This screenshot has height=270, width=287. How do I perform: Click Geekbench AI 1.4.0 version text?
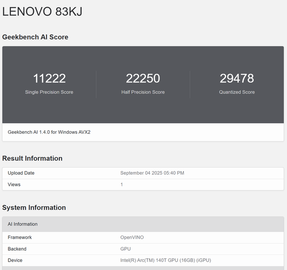[49, 132]
